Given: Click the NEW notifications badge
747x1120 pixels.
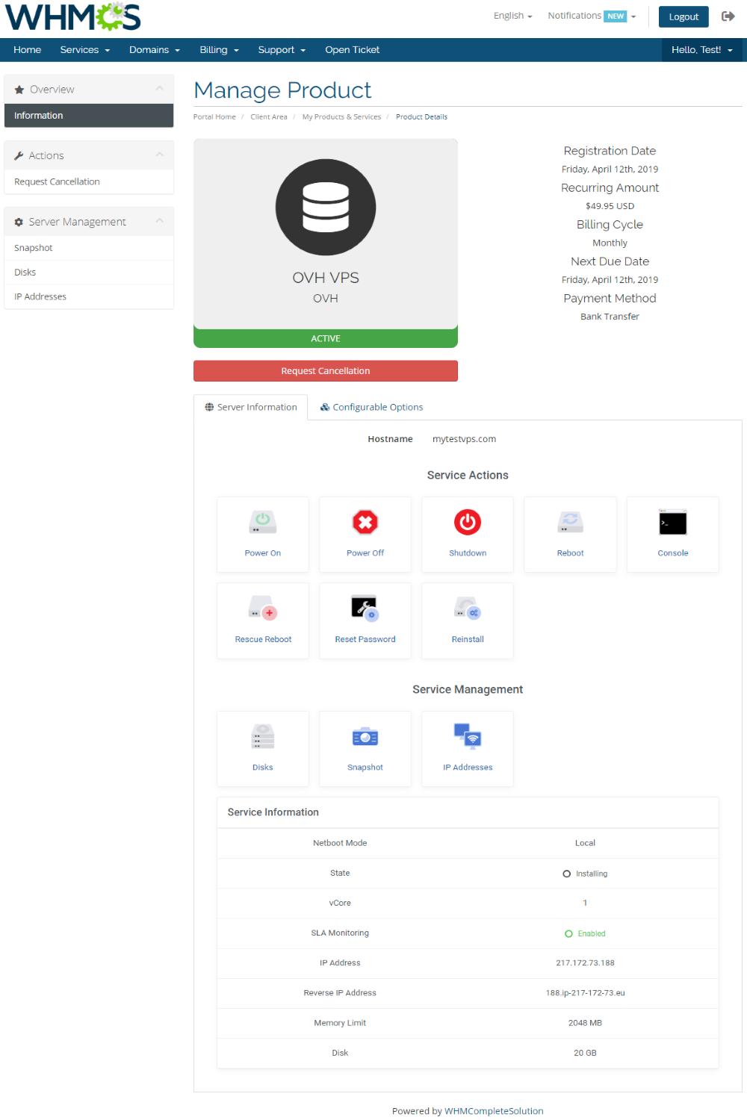Looking at the screenshot, I should pyautogui.click(x=616, y=16).
